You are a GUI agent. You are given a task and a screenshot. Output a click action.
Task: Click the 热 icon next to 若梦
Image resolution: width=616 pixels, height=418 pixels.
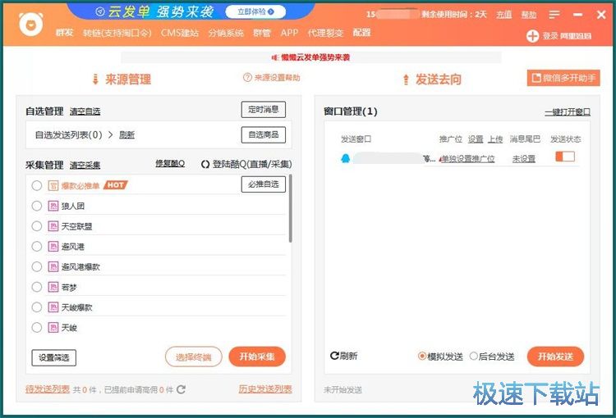(x=53, y=287)
